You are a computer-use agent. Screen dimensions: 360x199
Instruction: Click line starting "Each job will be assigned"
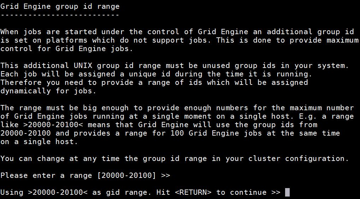click(156, 74)
